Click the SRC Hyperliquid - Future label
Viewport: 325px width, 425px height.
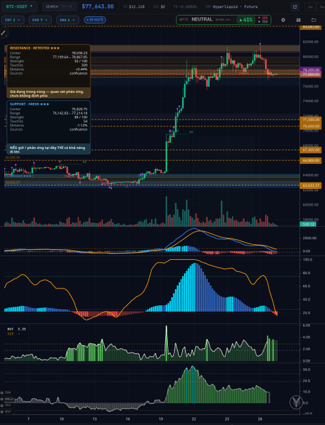[232, 7]
